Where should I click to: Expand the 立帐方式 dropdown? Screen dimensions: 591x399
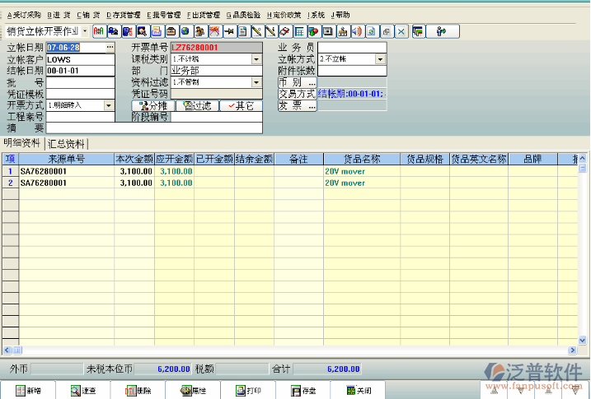point(380,59)
